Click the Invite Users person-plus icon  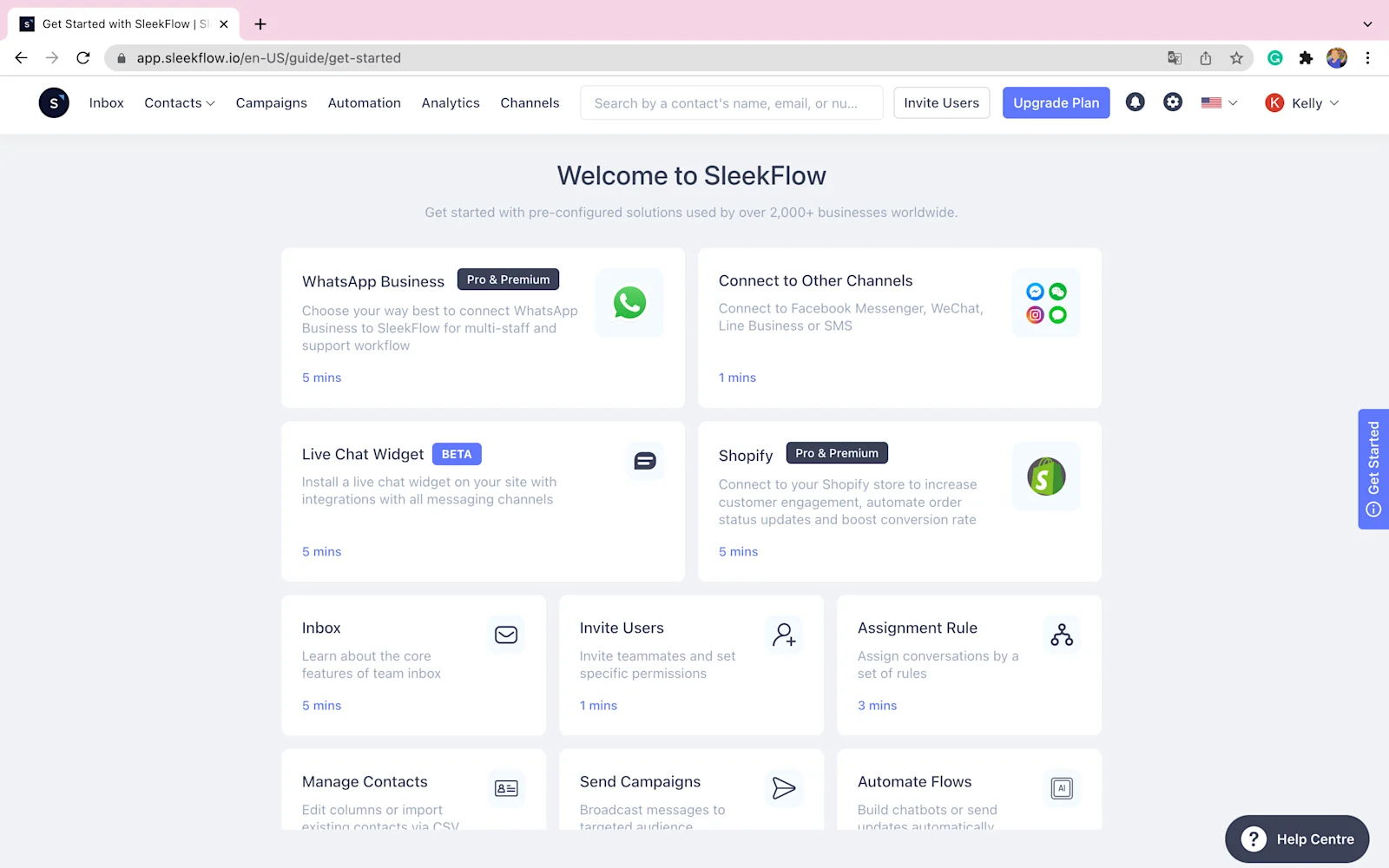784,635
